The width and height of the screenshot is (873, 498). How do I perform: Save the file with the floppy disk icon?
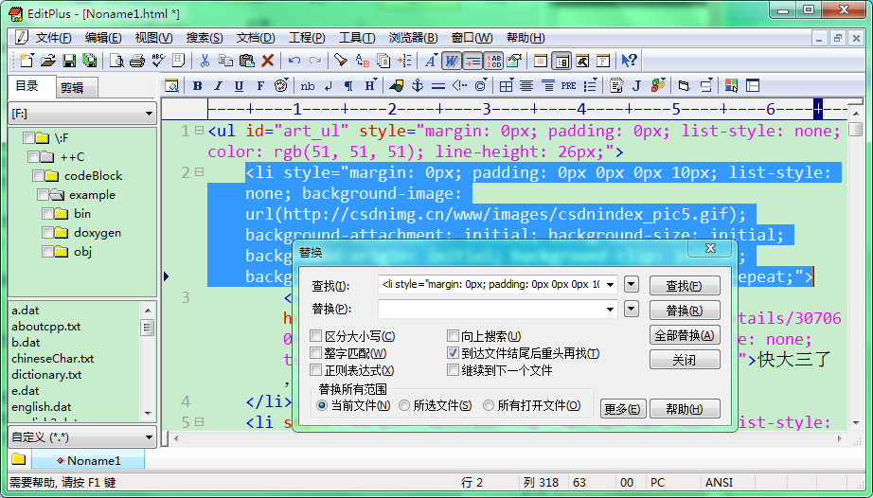click(x=69, y=60)
